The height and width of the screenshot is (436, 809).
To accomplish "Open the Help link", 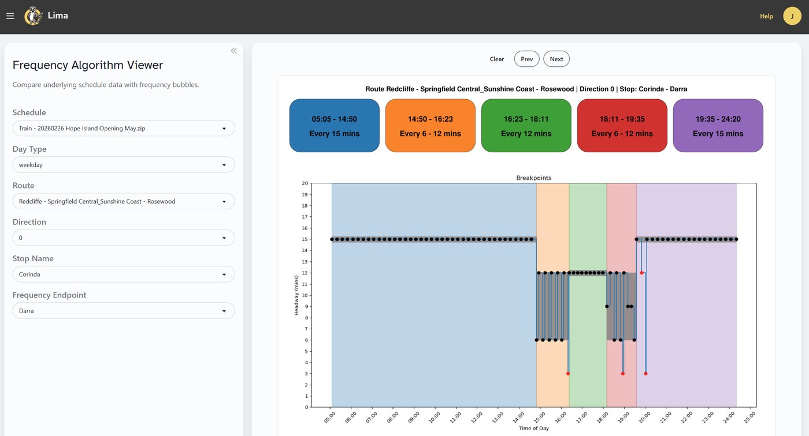I will click(x=766, y=16).
